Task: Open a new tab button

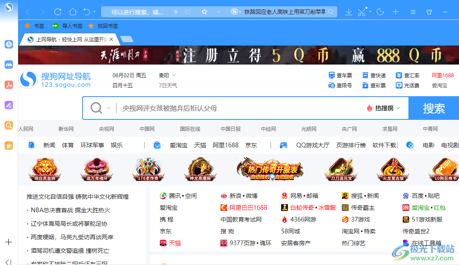Action: pyautogui.click(x=127, y=39)
